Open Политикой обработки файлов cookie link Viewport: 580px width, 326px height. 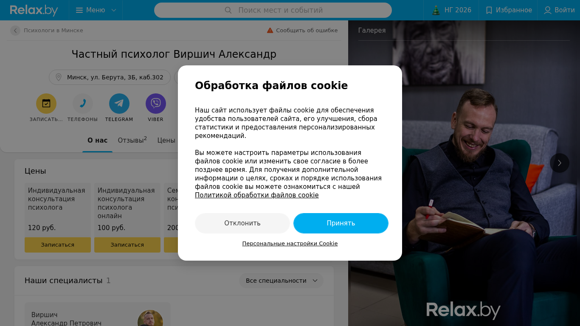click(x=257, y=195)
